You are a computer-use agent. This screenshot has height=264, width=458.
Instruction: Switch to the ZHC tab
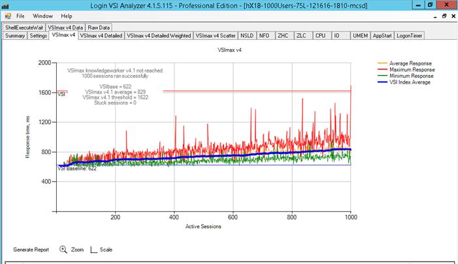(283, 36)
